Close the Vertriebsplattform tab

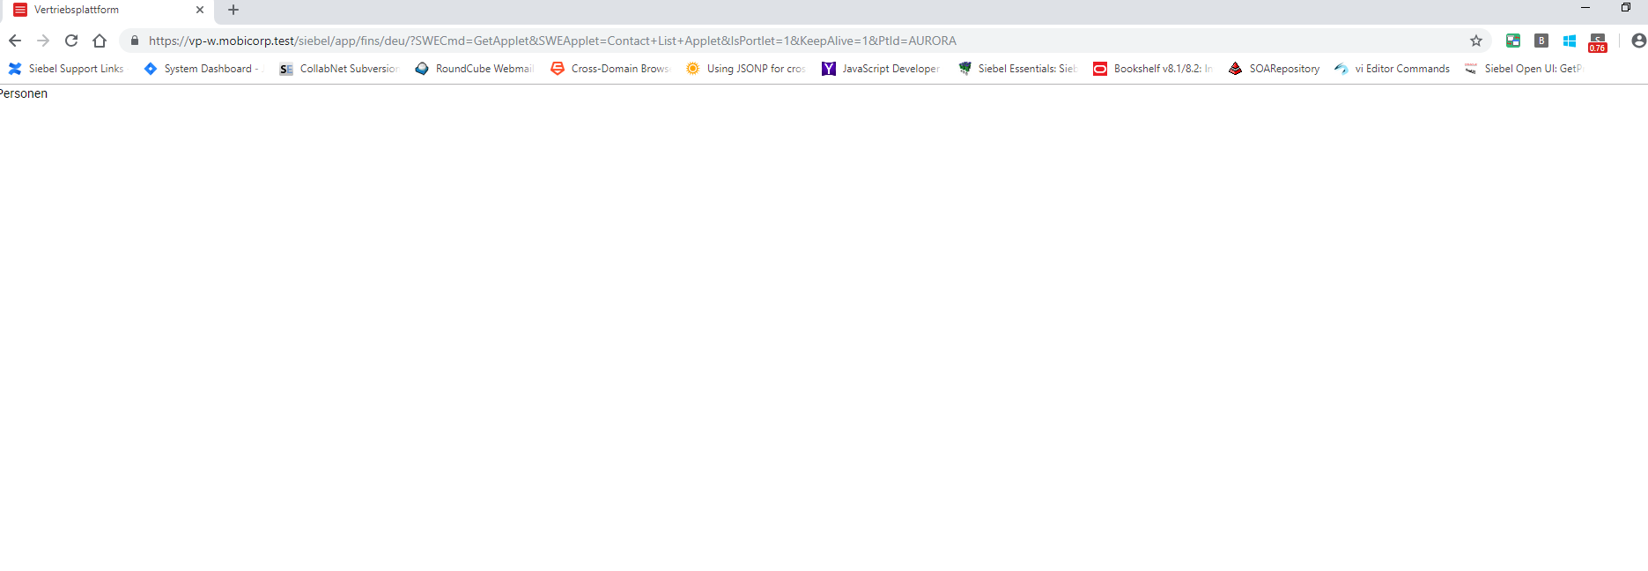(x=200, y=10)
